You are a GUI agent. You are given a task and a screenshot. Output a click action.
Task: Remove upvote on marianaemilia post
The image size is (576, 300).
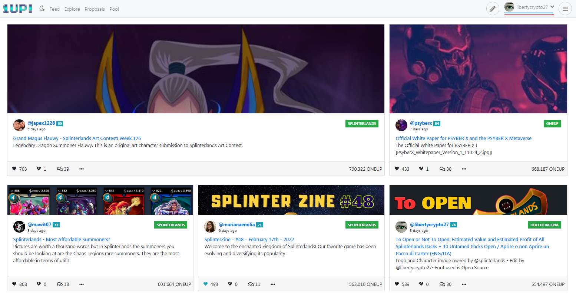(206, 284)
